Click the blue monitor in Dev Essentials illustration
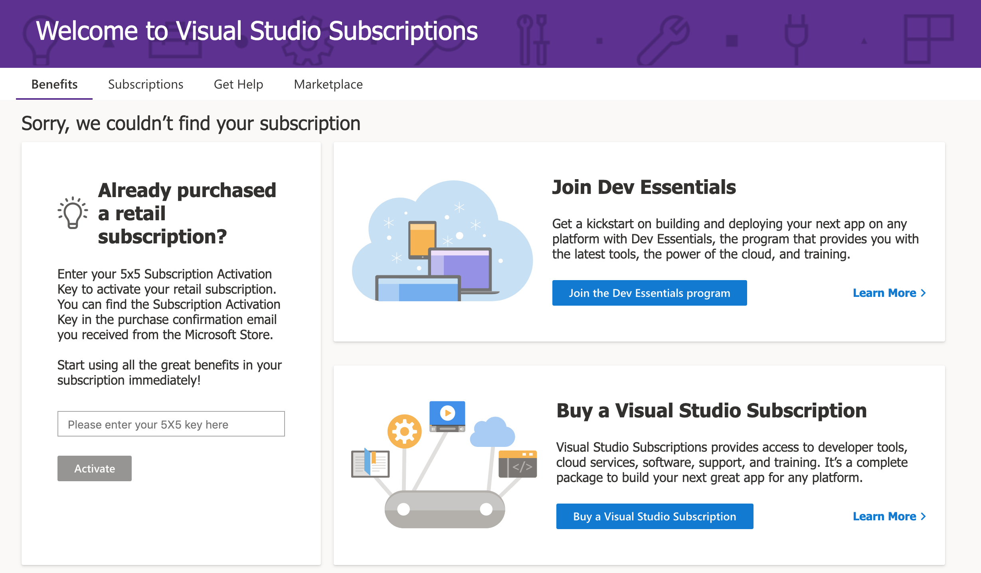Image resolution: width=981 pixels, height=573 pixels. (x=418, y=288)
